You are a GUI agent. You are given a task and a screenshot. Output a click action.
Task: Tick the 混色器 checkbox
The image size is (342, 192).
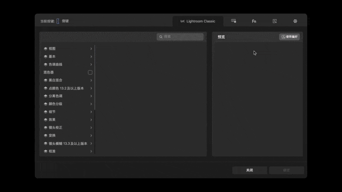click(x=90, y=72)
